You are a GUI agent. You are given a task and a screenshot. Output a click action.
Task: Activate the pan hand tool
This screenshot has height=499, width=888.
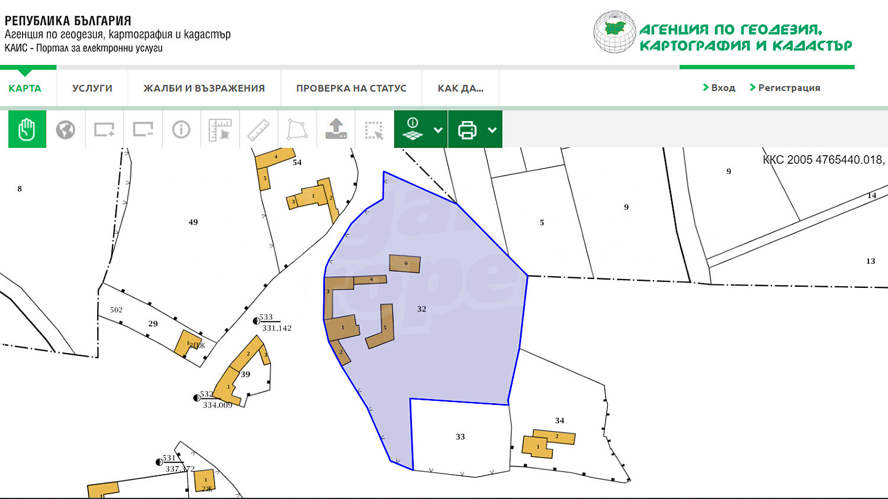coord(27,129)
